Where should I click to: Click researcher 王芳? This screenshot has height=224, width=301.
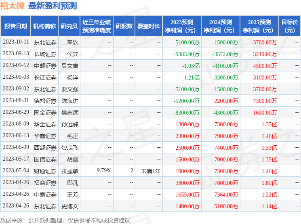click(73, 195)
